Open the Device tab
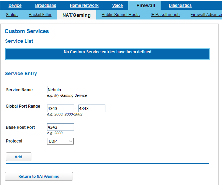Image resolution: width=222 pixels, height=191 pixels. click(15, 5)
